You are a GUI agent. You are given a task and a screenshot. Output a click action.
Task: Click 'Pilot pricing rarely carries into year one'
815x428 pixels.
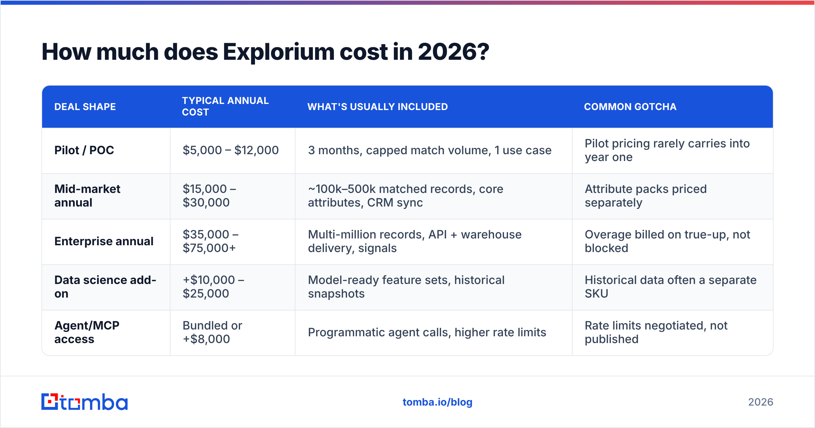667,150
